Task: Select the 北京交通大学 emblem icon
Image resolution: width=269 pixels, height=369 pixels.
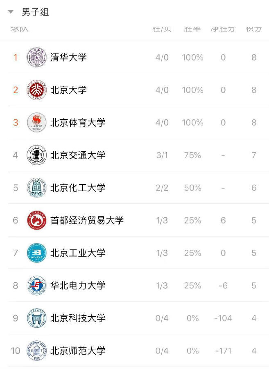Action: point(36,155)
